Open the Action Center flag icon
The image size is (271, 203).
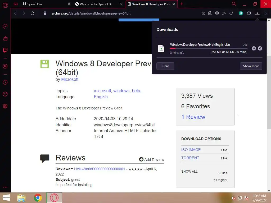point(246,198)
